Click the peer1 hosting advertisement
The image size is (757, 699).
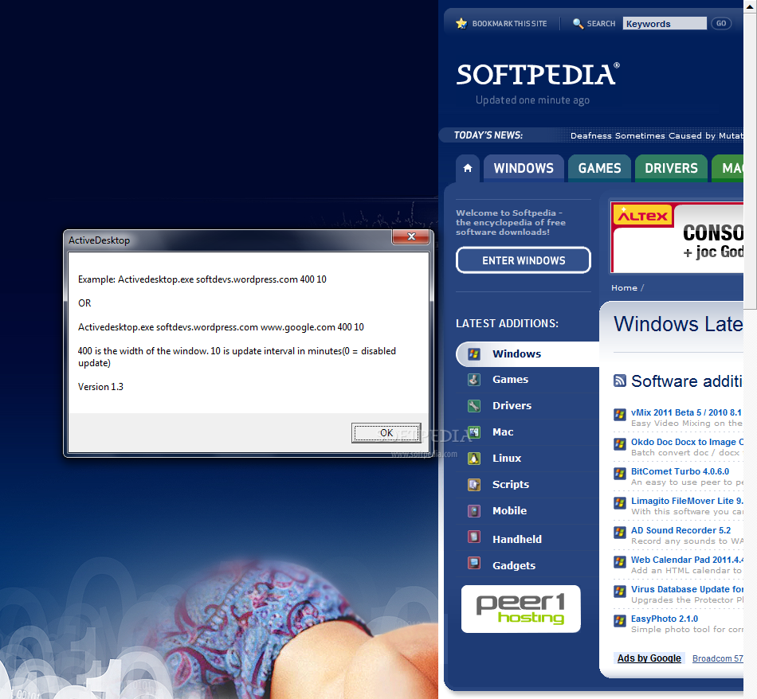[520, 609]
